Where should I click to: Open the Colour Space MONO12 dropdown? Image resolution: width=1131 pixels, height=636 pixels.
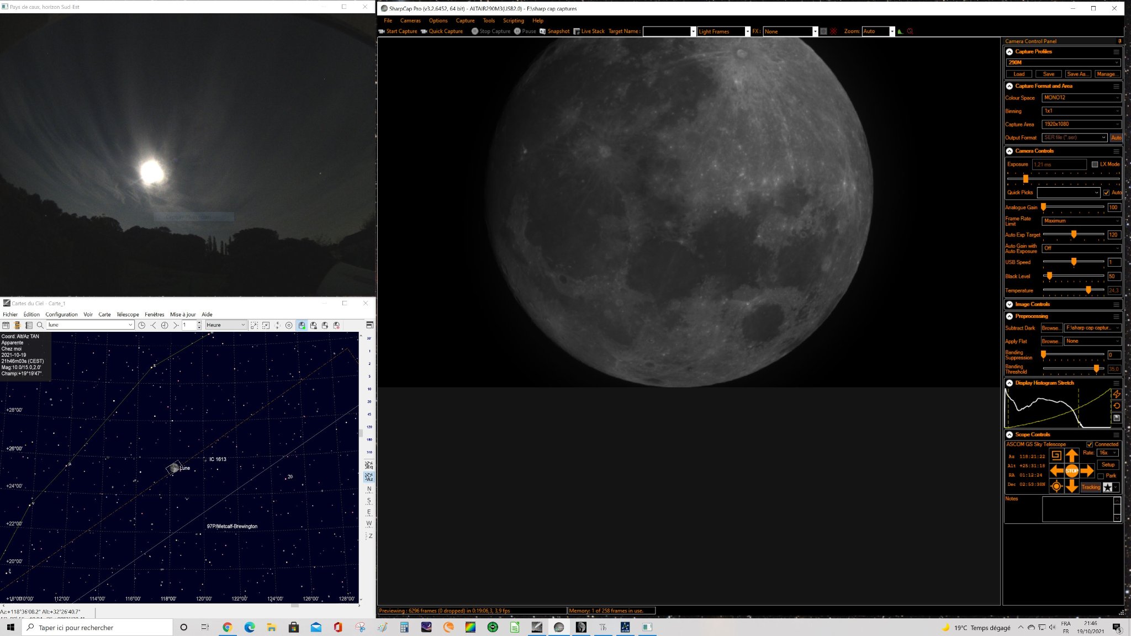[x=1081, y=98]
